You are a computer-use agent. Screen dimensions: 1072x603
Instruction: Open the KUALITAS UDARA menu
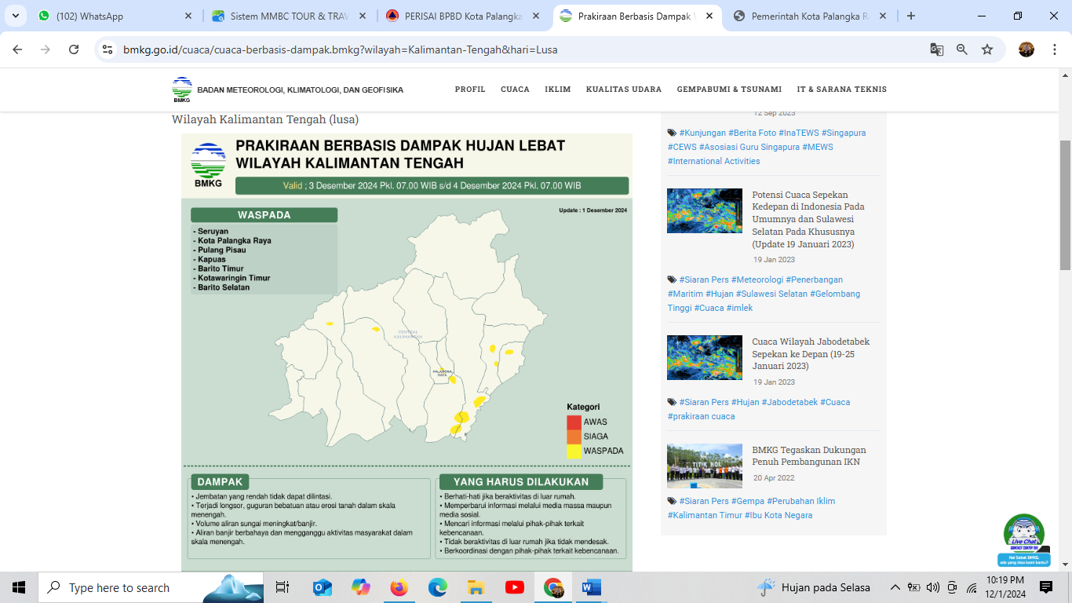point(624,90)
